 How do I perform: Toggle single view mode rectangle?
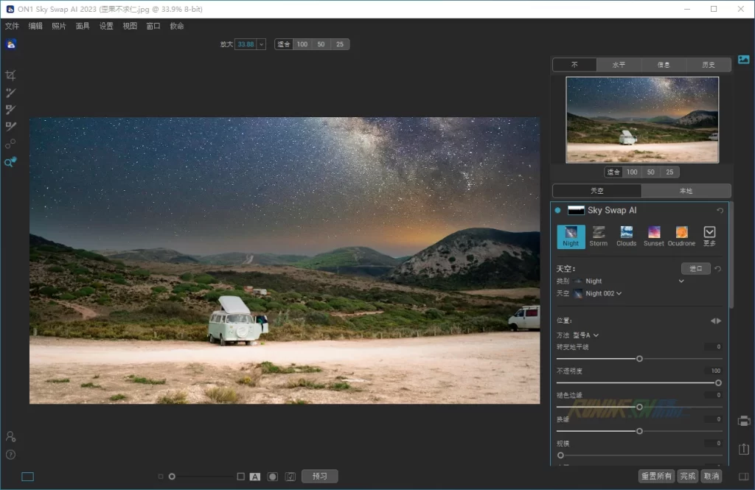[27, 477]
